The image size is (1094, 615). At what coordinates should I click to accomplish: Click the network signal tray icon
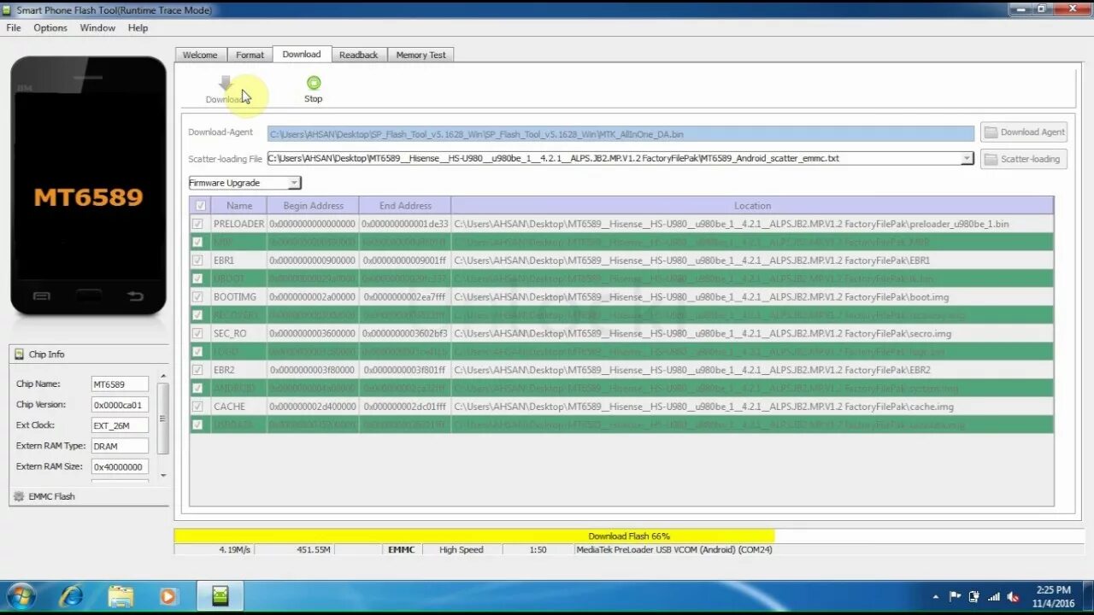point(994,596)
